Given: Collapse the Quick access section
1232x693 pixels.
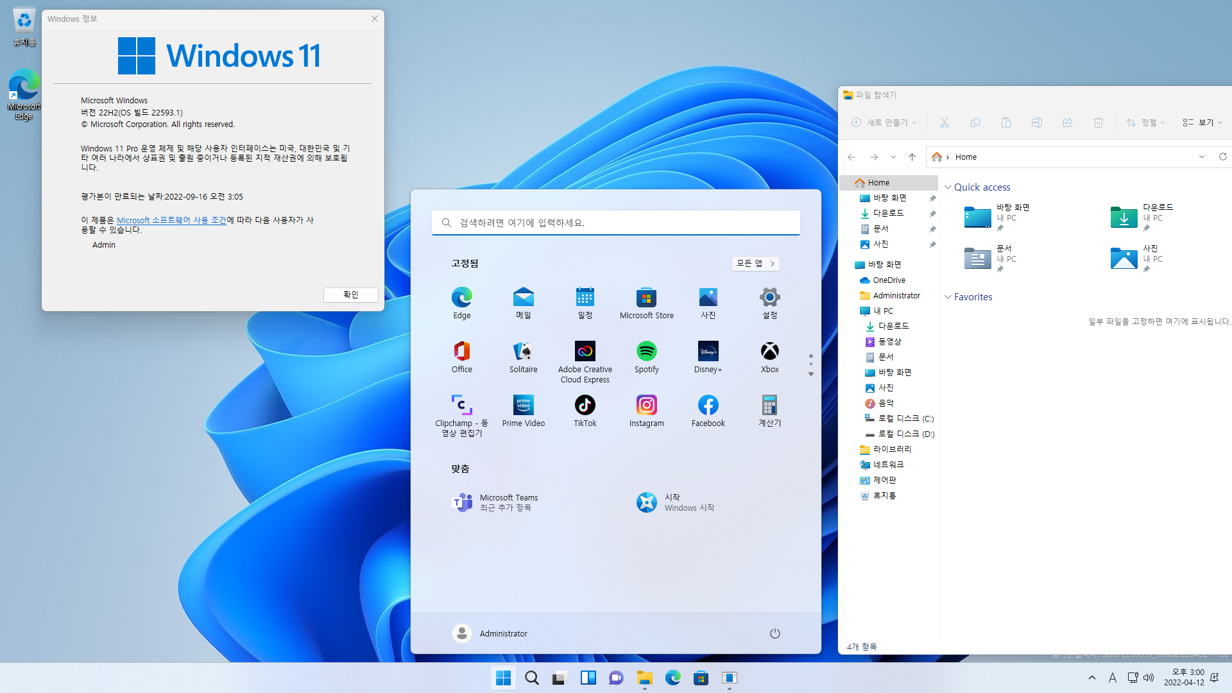Looking at the screenshot, I should (x=948, y=187).
